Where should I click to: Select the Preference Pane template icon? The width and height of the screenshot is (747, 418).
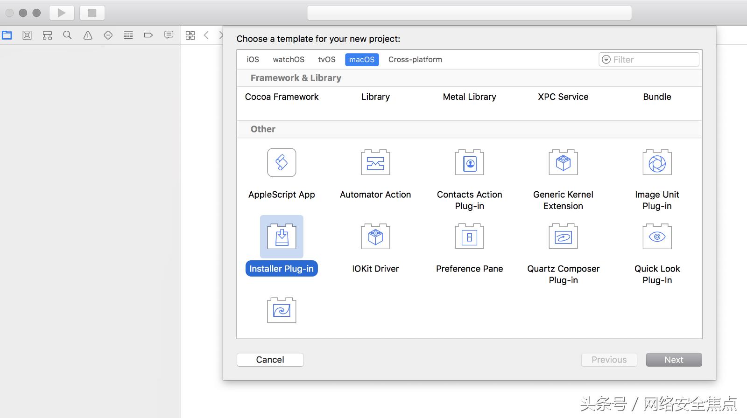pos(470,237)
